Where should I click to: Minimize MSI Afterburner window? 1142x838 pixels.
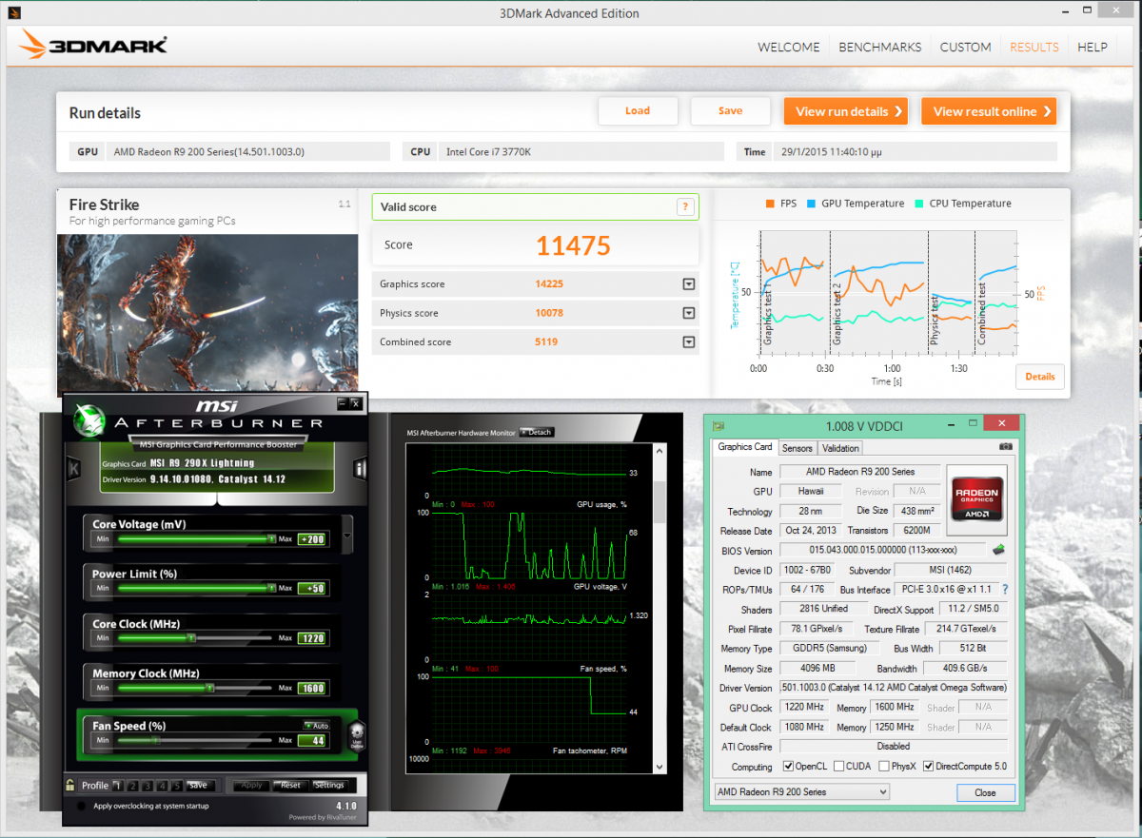[x=342, y=403]
